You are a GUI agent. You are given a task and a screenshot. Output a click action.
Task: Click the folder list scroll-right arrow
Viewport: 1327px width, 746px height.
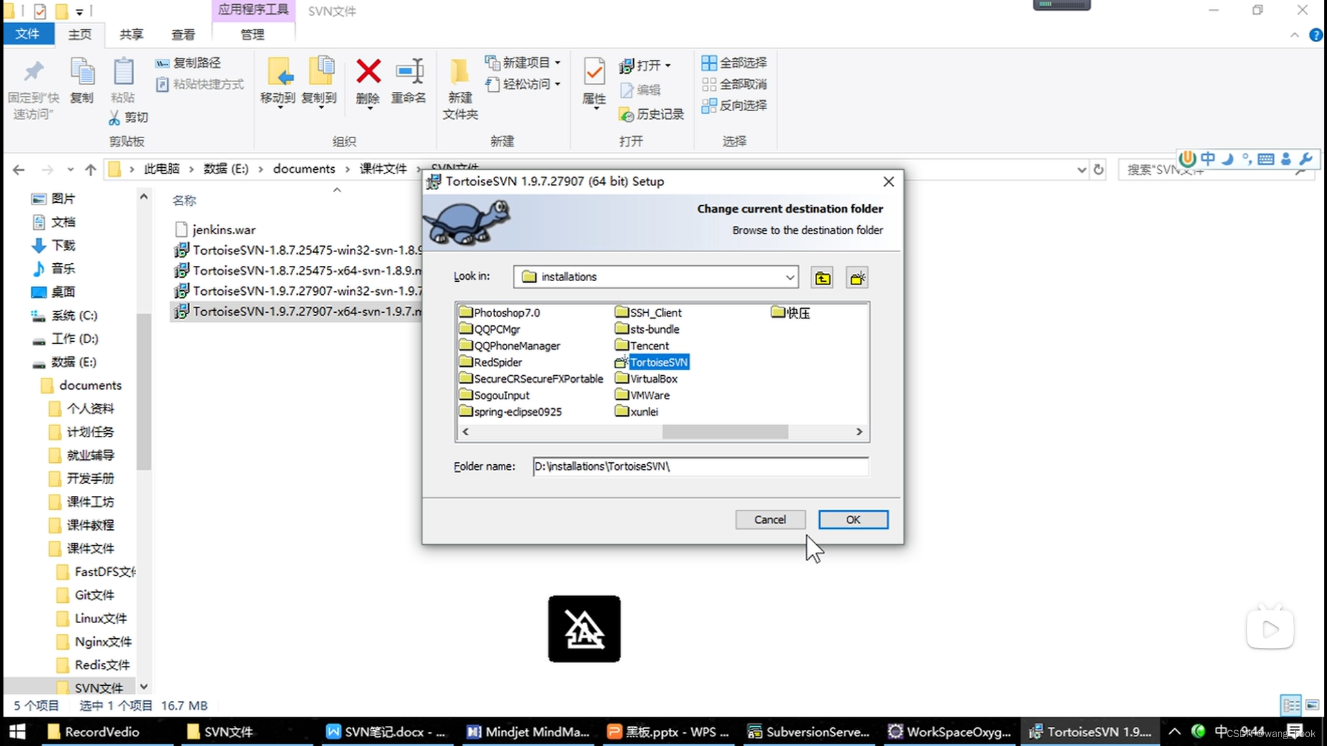pos(859,431)
